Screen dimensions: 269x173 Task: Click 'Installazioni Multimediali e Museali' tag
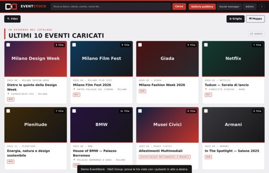165,157
